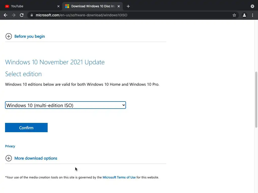Click the More download options text
Viewport: 258px width, 193px height.
36,158
